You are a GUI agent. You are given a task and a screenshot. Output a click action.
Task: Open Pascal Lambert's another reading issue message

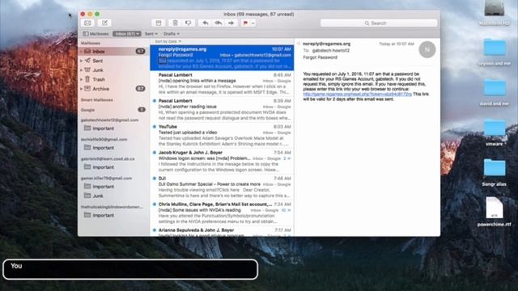[222, 110]
